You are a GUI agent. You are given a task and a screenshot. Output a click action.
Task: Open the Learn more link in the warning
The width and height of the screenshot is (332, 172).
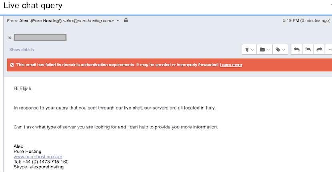pos(231,65)
